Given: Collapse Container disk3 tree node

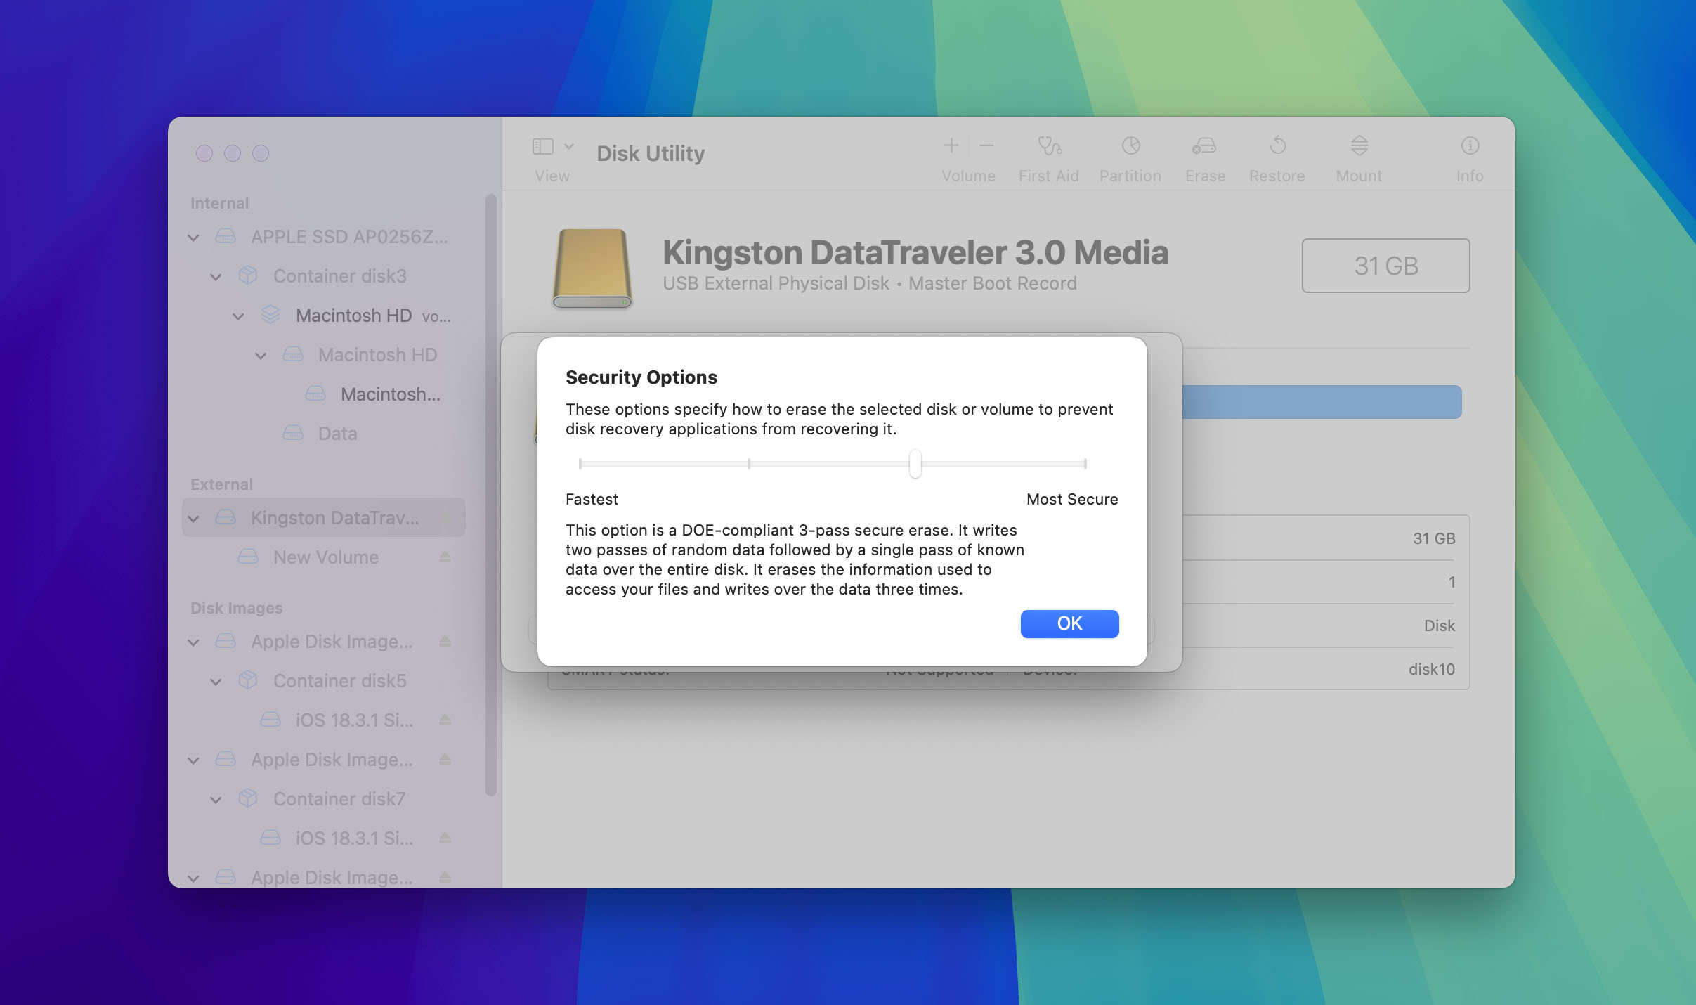Looking at the screenshot, I should coord(216,277).
